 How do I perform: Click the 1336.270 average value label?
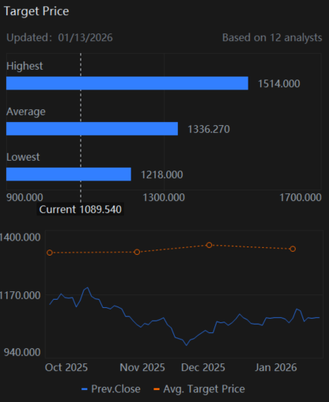[x=209, y=129]
